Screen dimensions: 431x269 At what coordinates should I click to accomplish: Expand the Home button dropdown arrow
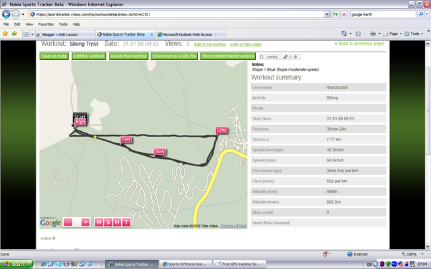(350, 34)
